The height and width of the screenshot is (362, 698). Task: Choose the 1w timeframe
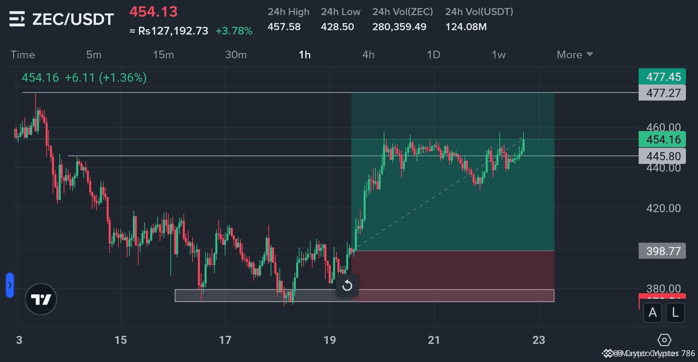498,55
